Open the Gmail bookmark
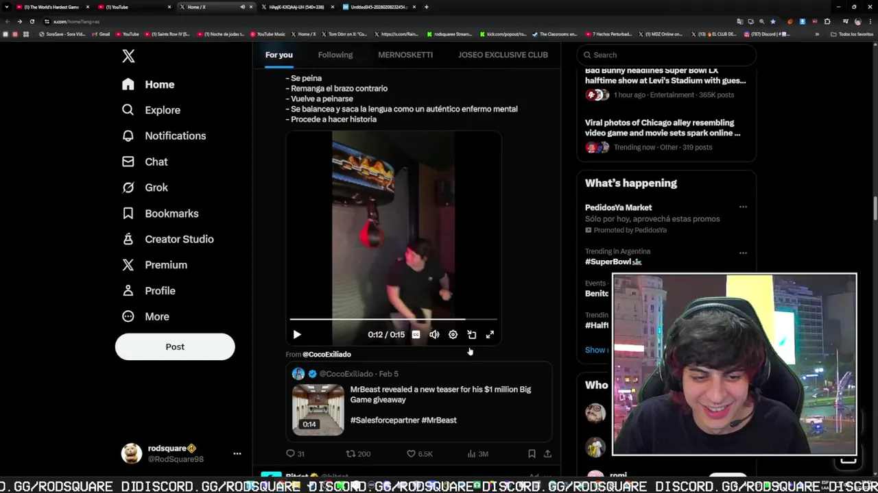Image resolution: width=878 pixels, height=493 pixels. pyautogui.click(x=100, y=34)
